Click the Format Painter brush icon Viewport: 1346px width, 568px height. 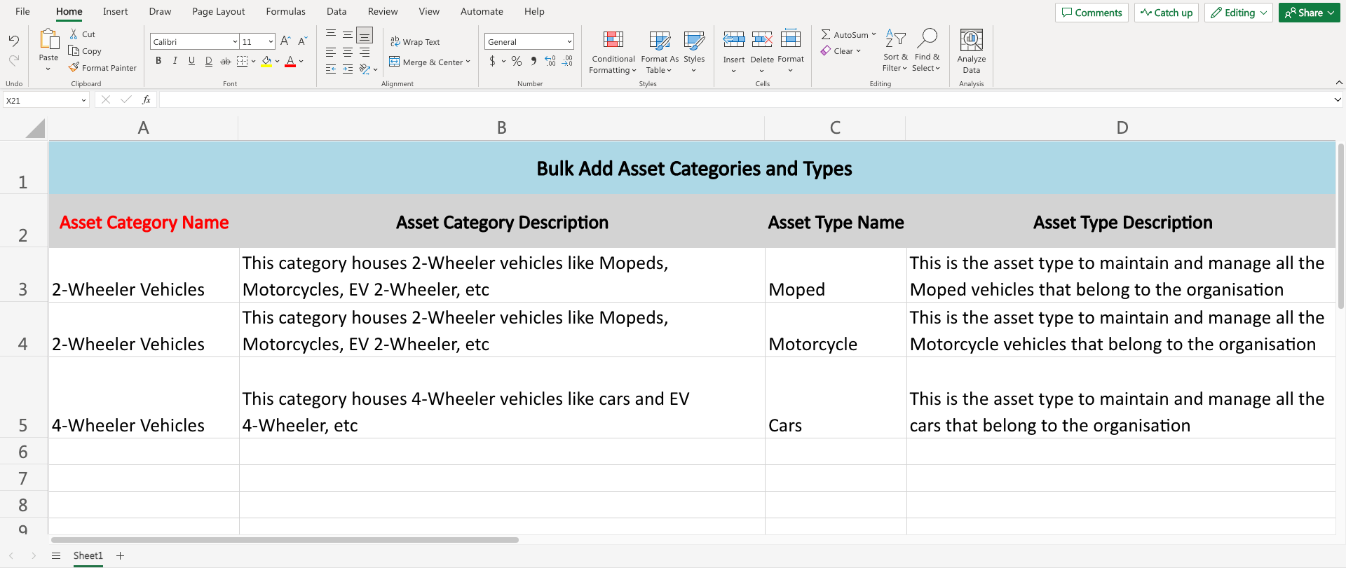(74, 68)
